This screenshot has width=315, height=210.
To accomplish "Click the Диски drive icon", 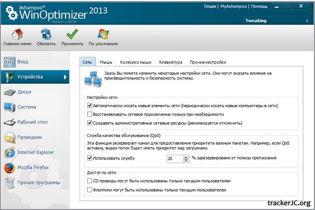I will pos(9,92).
